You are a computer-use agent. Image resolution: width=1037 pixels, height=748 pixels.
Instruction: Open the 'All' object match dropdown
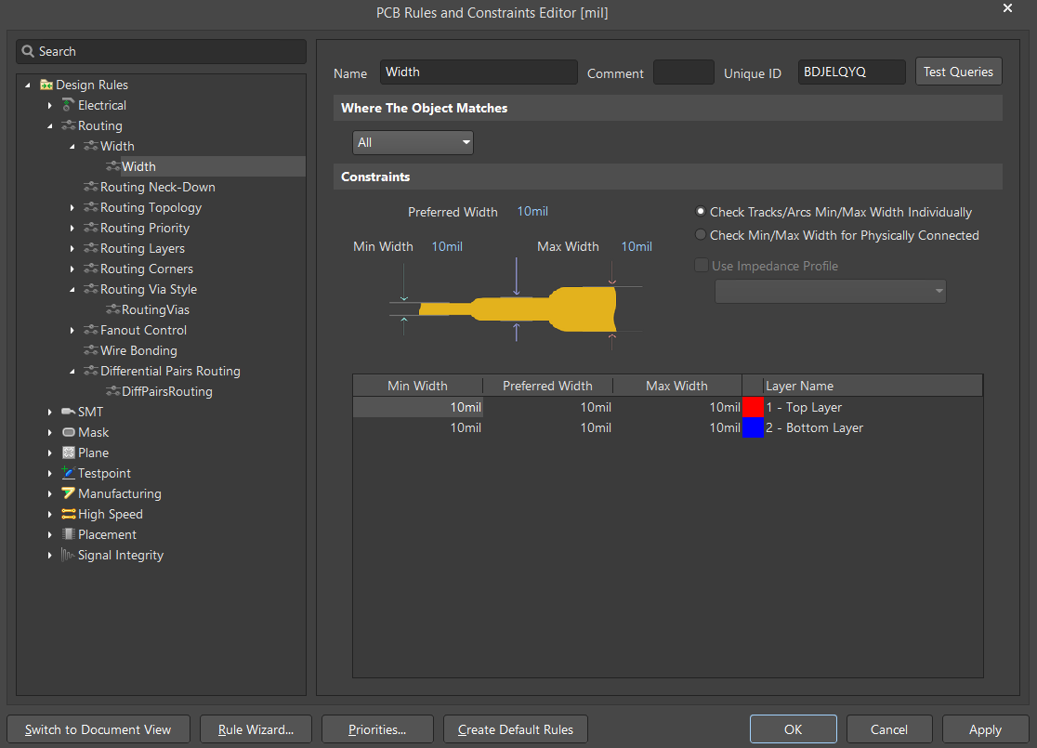pyautogui.click(x=413, y=142)
